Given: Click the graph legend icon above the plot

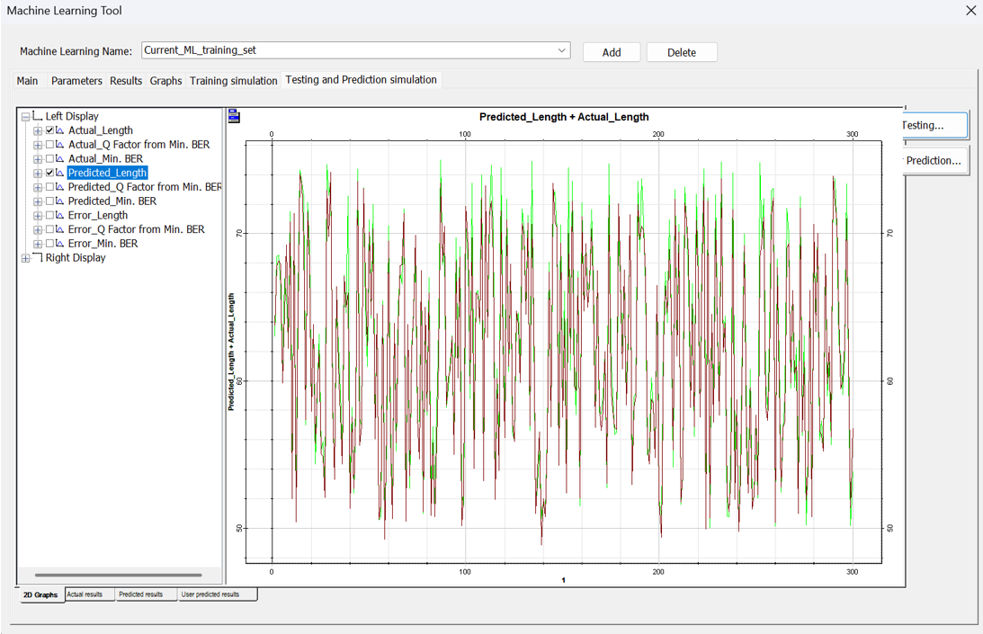Looking at the screenshot, I should tap(234, 116).
